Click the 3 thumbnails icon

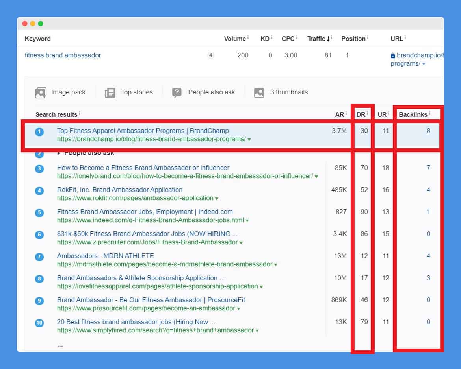point(259,92)
